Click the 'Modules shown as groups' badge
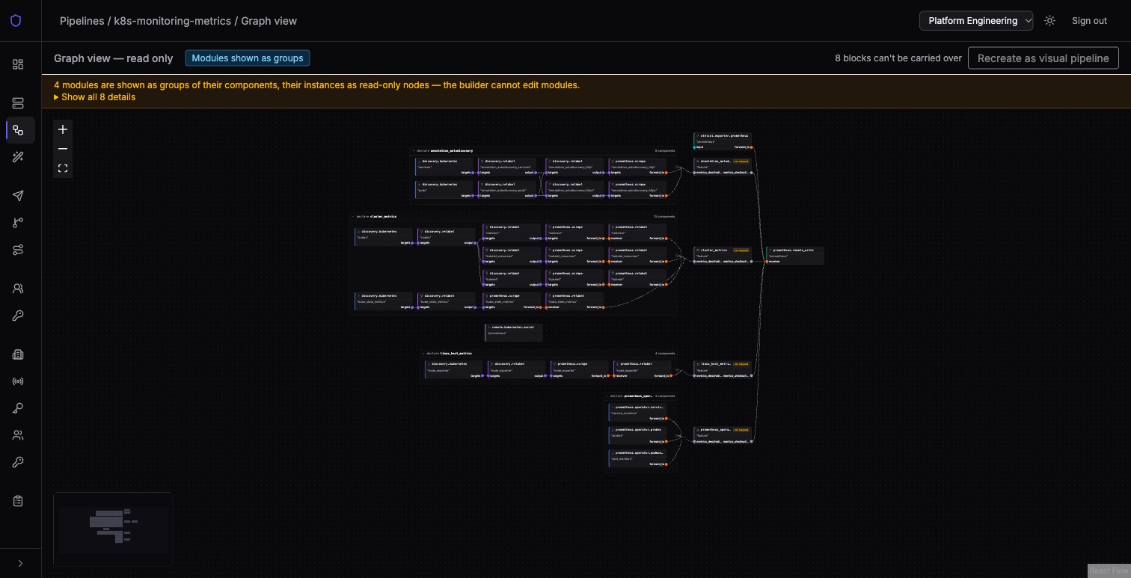The image size is (1131, 578). coord(248,58)
